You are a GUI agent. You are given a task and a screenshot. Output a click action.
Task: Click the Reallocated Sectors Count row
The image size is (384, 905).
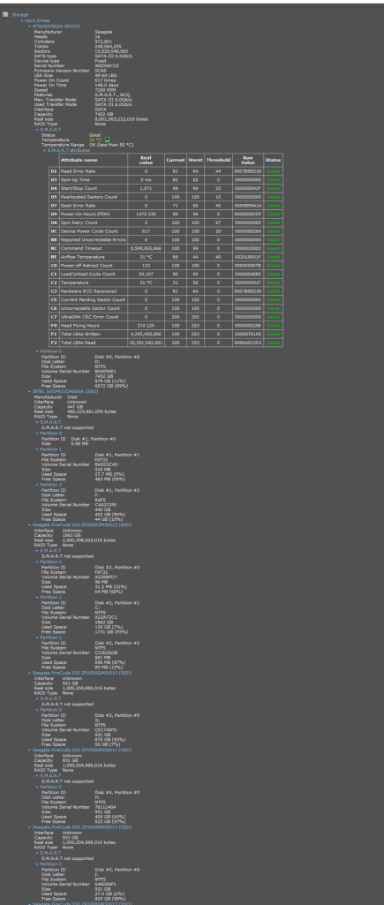tap(166, 197)
